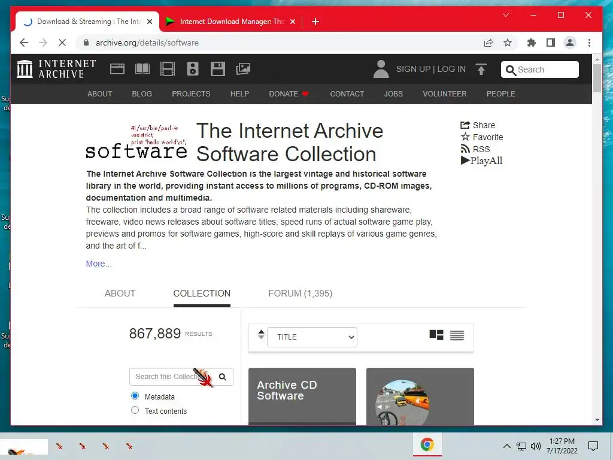The width and height of the screenshot is (613, 460).
Task: Open the HELP nav link
Action: coord(239,94)
